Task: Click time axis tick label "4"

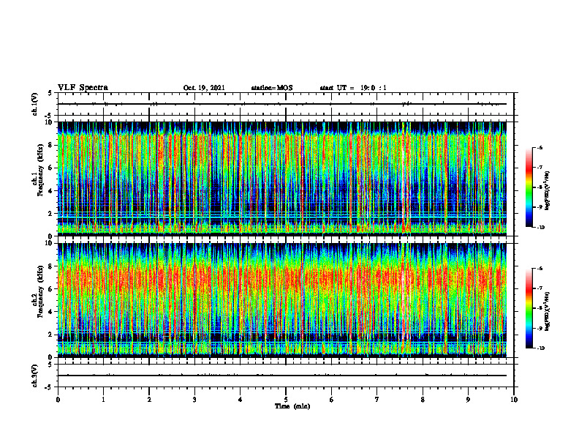Action: (241, 400)
